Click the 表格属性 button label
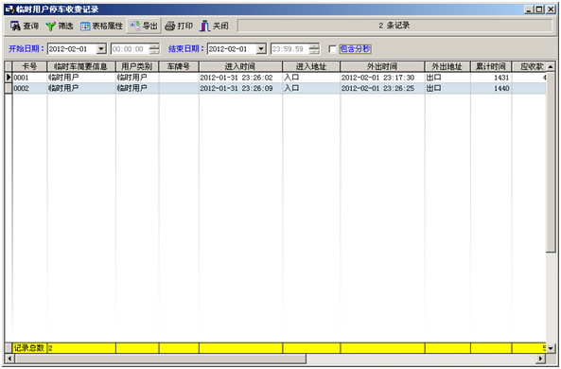561x369 pixels. [x=107, y=26]
